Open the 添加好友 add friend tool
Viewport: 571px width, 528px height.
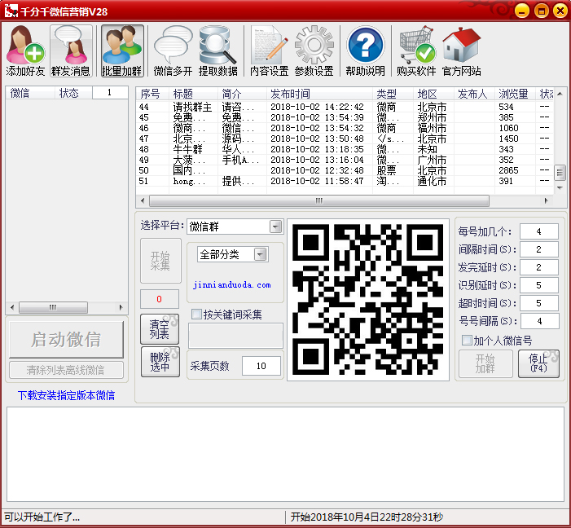[x=25, y=51]
